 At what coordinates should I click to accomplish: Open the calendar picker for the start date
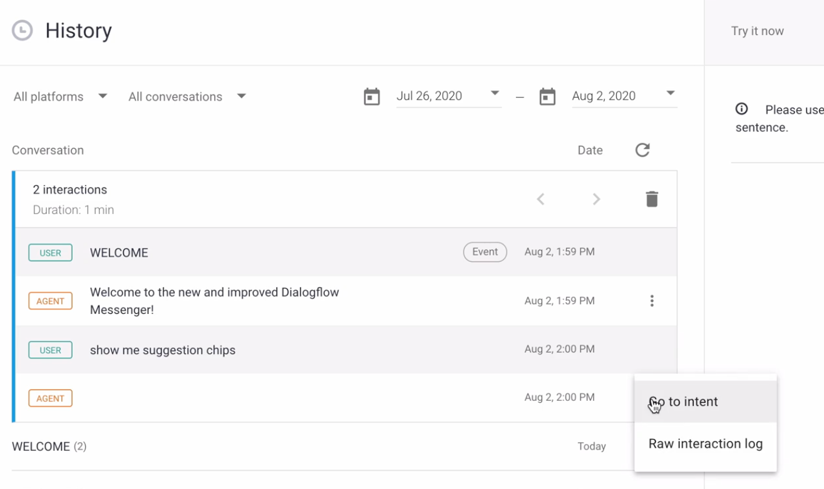371,96
